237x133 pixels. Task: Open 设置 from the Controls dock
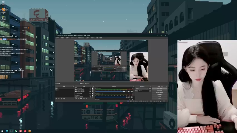[x=159, y=97]
